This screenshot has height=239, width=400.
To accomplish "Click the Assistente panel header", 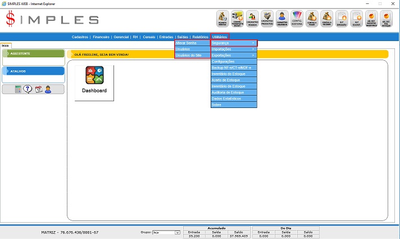I will (34, 53).
